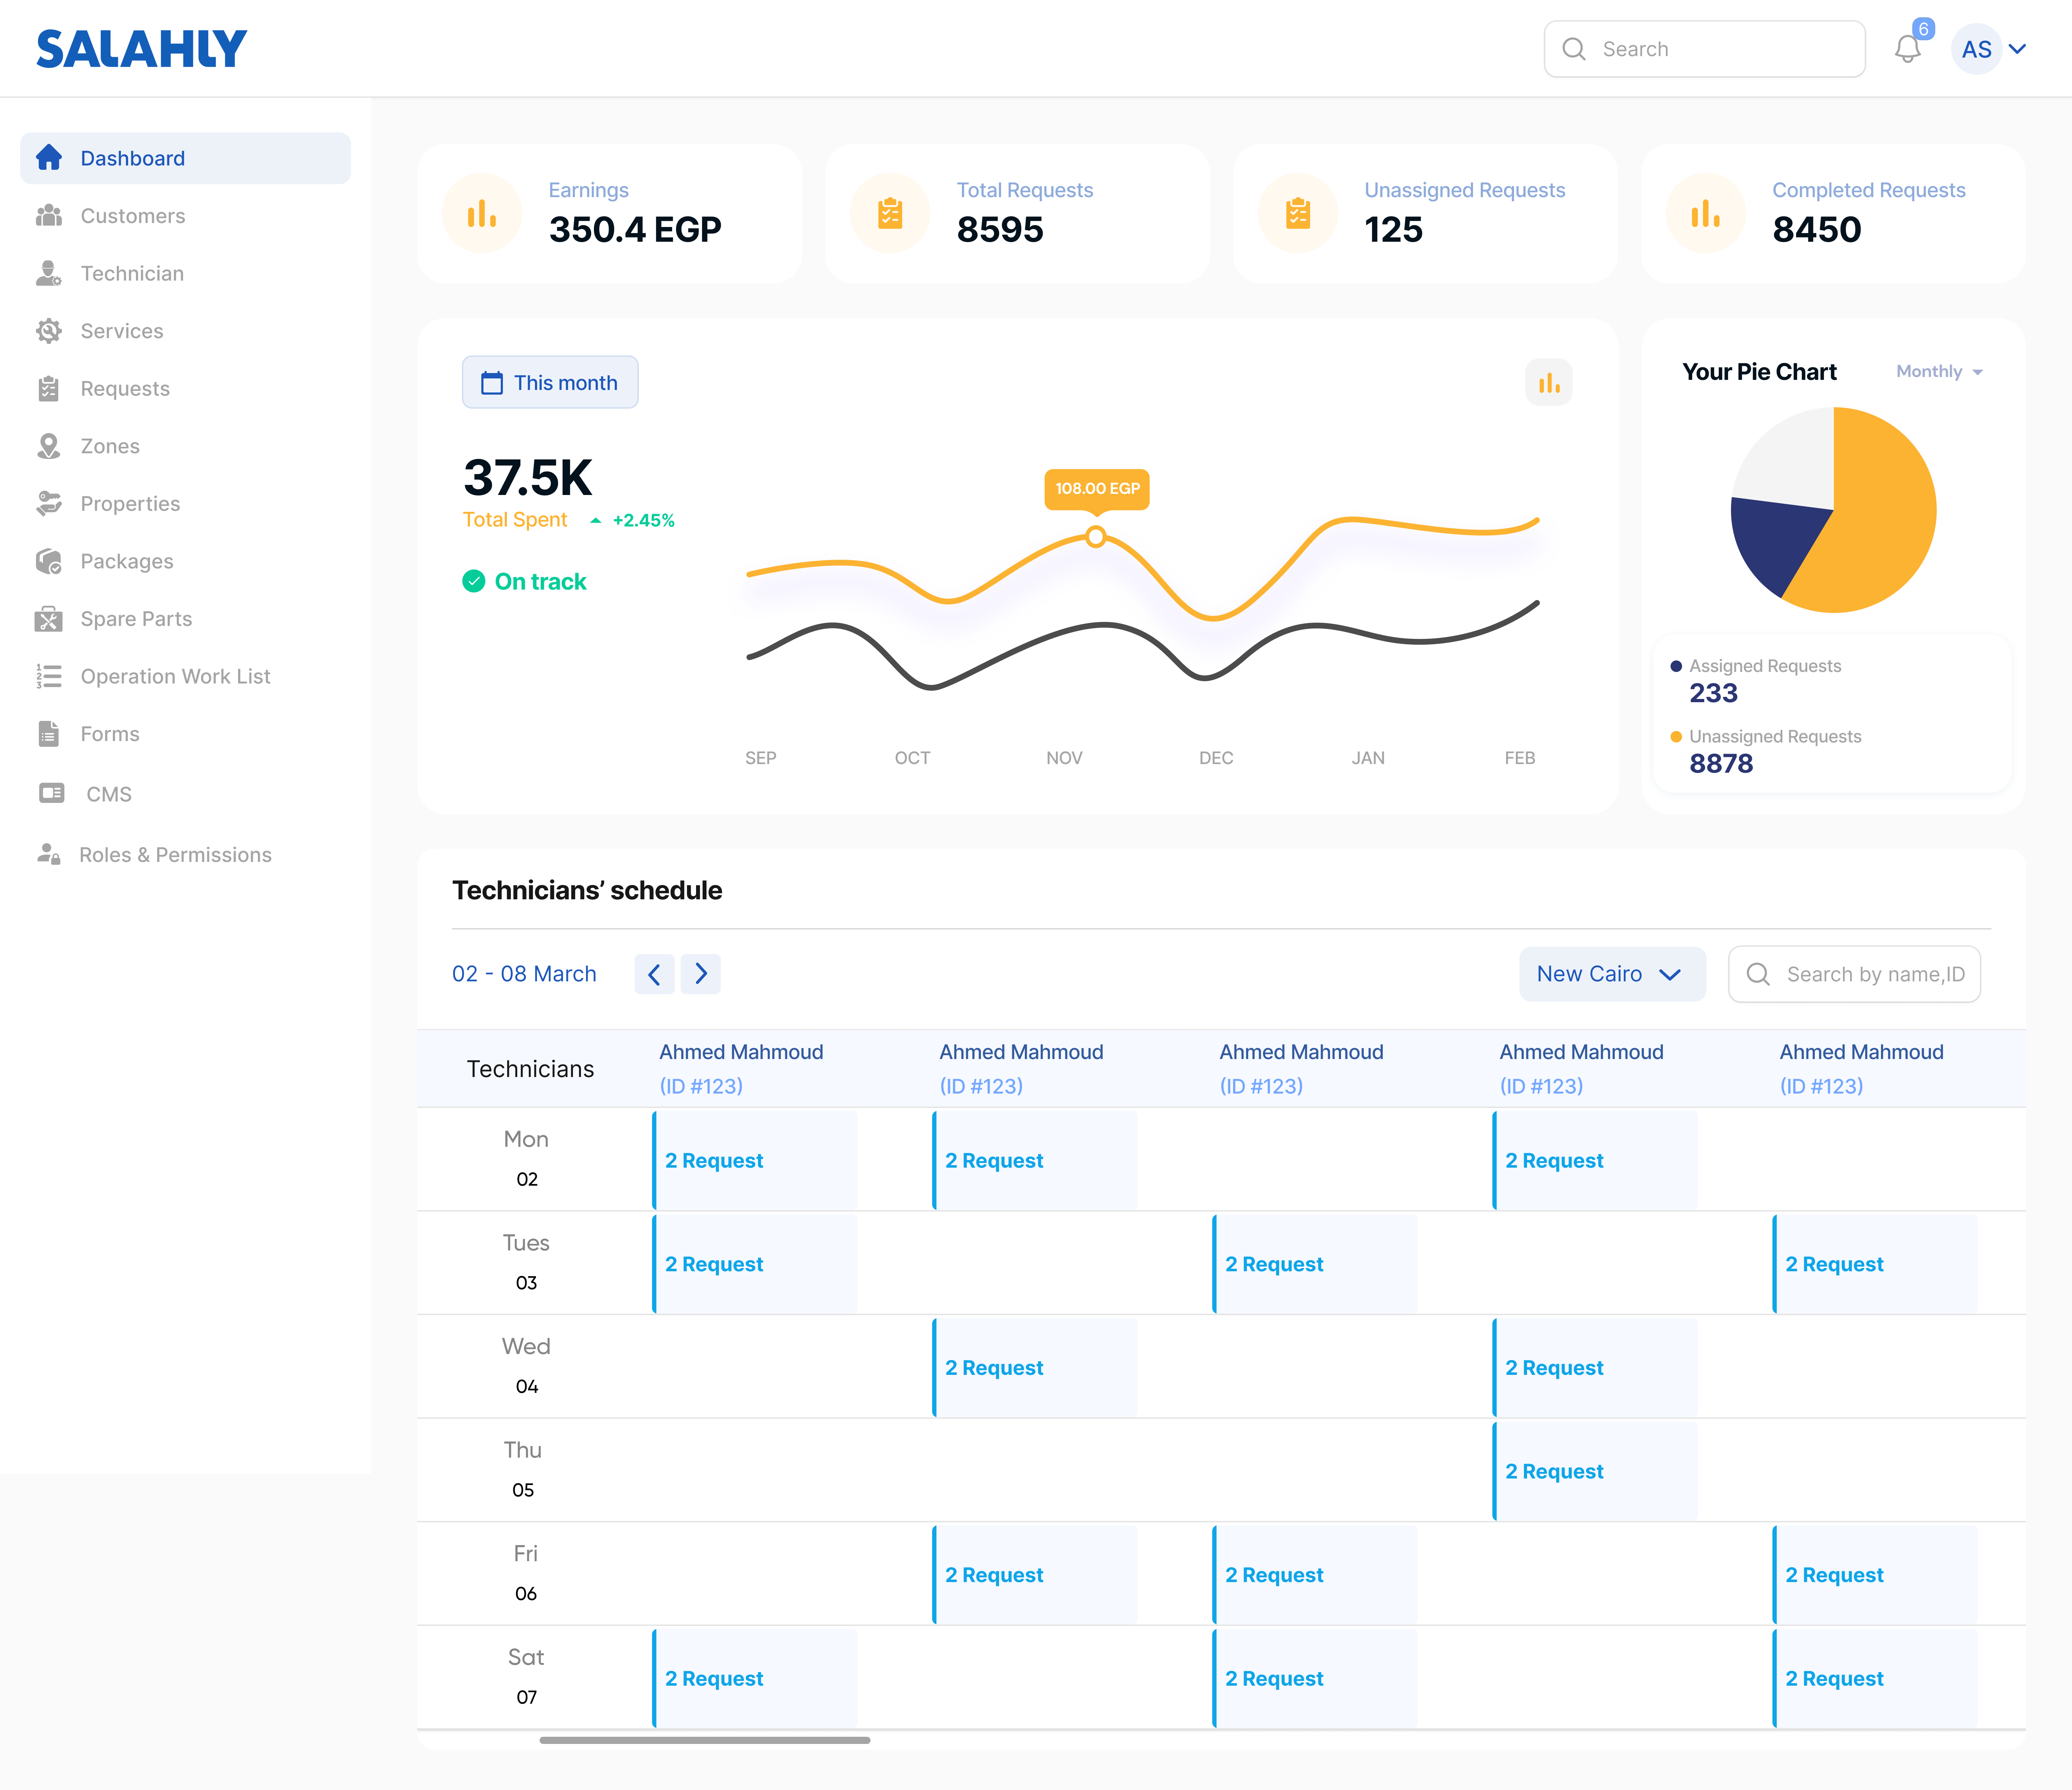This screenshot has width=2072, height=1790.
Task: Go to the next week in the schedule
Action: (701, 974)
